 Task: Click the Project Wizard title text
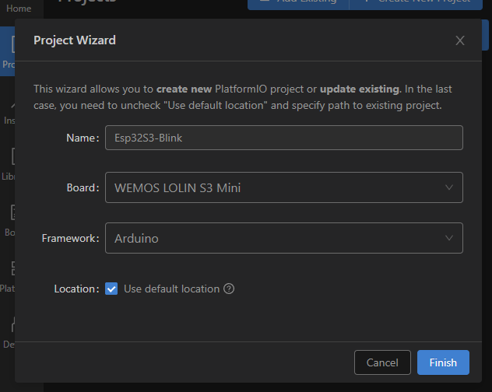click(75, 40)
